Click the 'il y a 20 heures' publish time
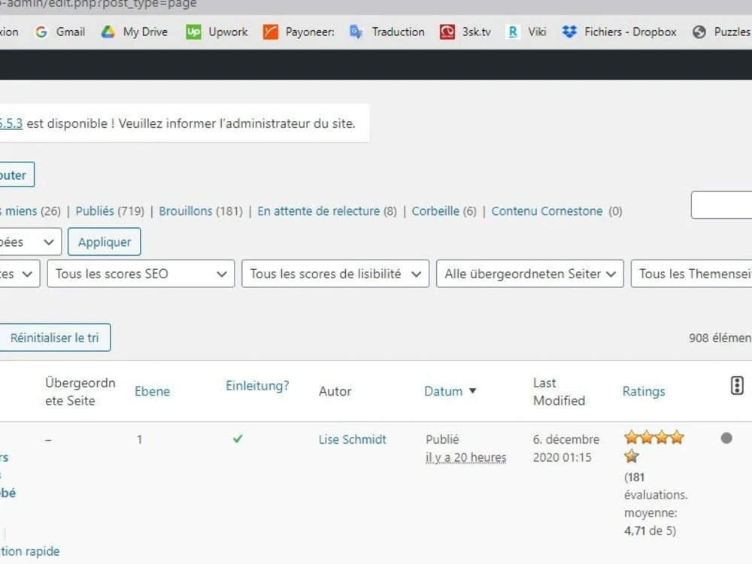 [465, 457]
